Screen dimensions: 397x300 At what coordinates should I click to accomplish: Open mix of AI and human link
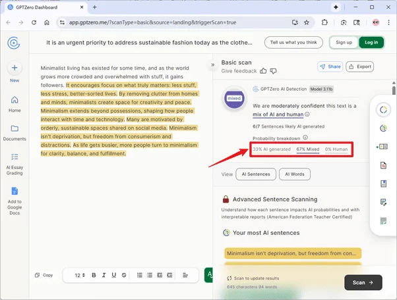(x=278, y=114)
